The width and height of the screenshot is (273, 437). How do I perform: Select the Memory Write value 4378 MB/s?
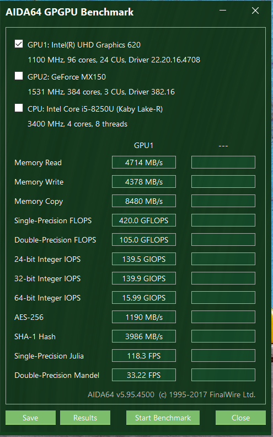point(144,182)
